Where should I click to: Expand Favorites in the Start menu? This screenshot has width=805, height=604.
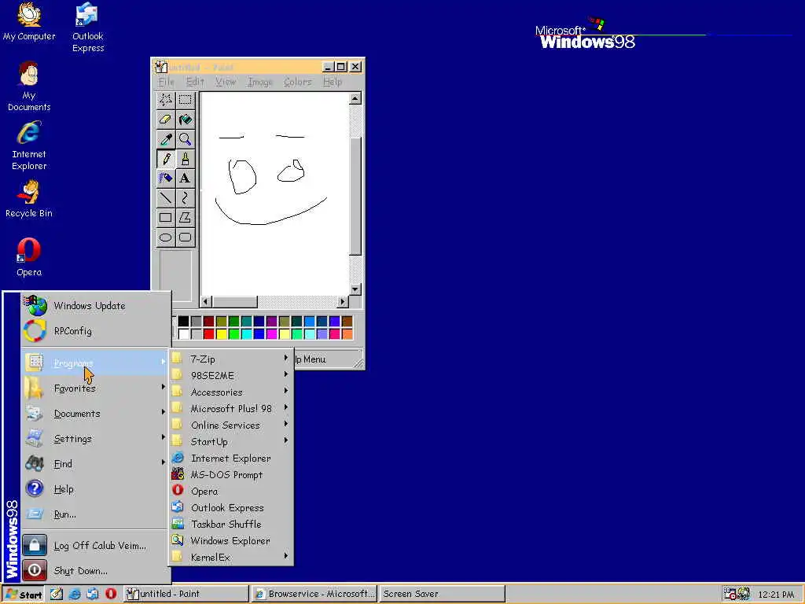(95, 389)
